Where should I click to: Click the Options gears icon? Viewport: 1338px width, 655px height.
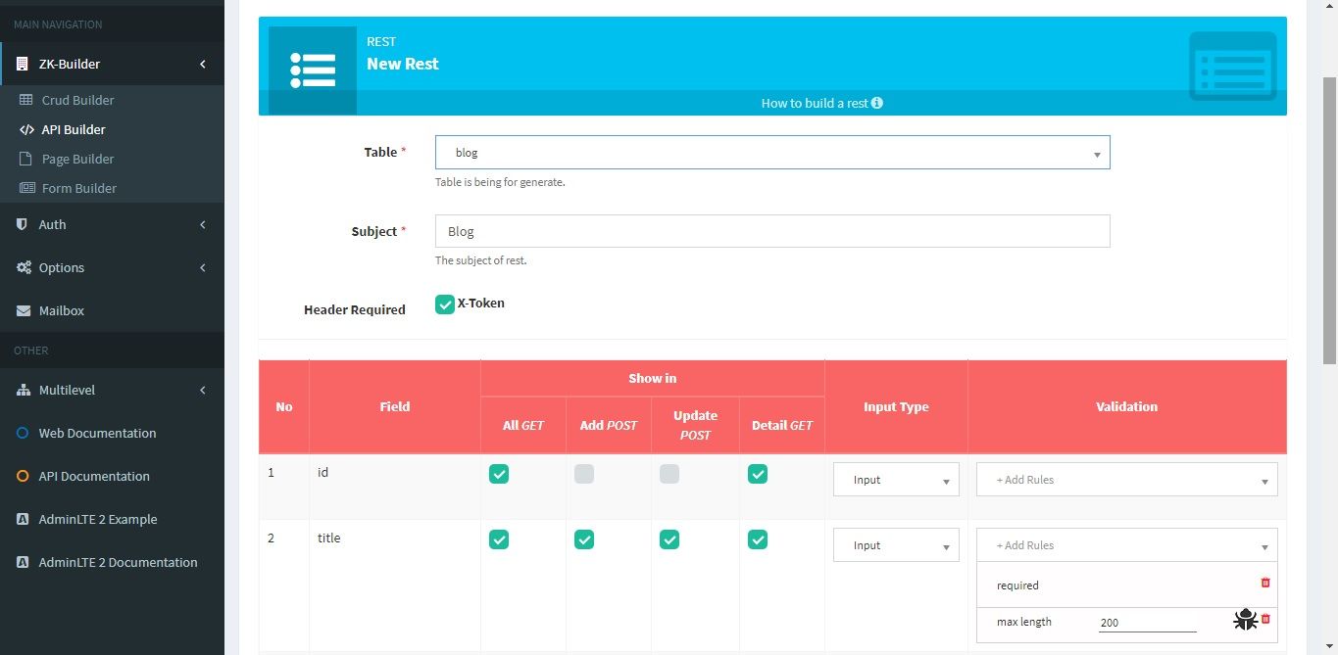point(23,267)
